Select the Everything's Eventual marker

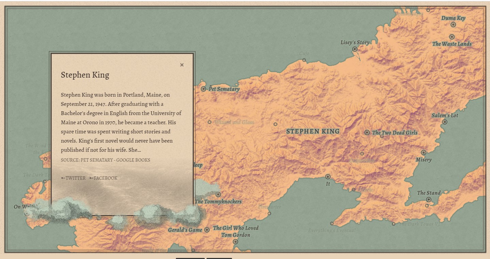[332, 224]
